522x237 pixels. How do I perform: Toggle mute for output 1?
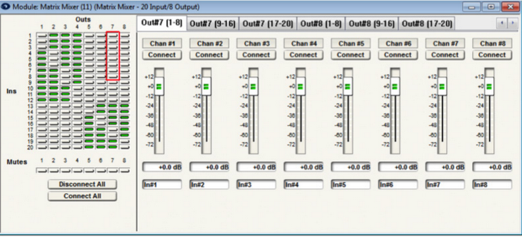[x=42, y=170]
